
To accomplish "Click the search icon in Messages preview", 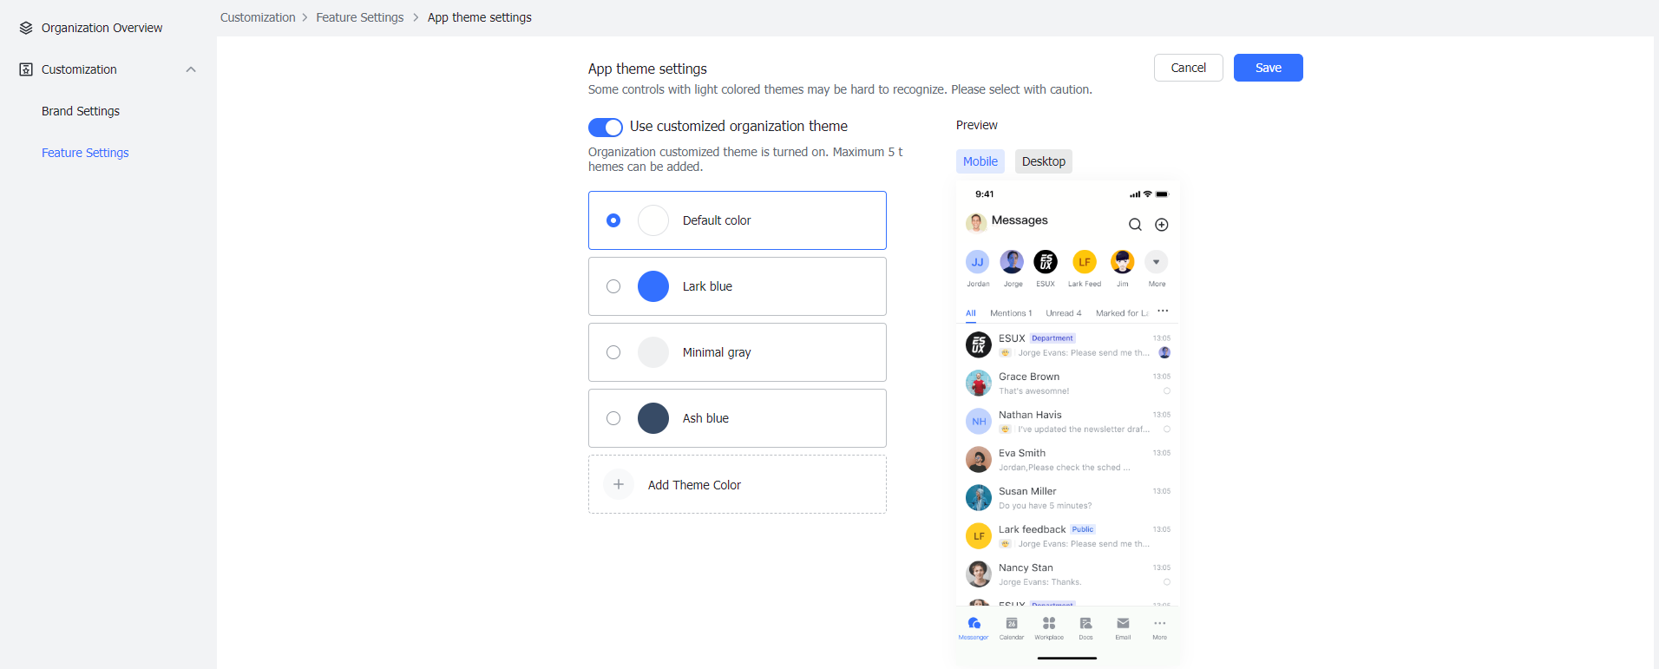I will pyautogui.click(x=1135, y=225).
